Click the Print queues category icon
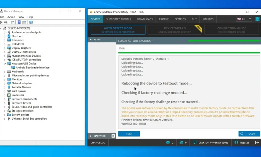The image size is (261, 157). click(9, 91)
